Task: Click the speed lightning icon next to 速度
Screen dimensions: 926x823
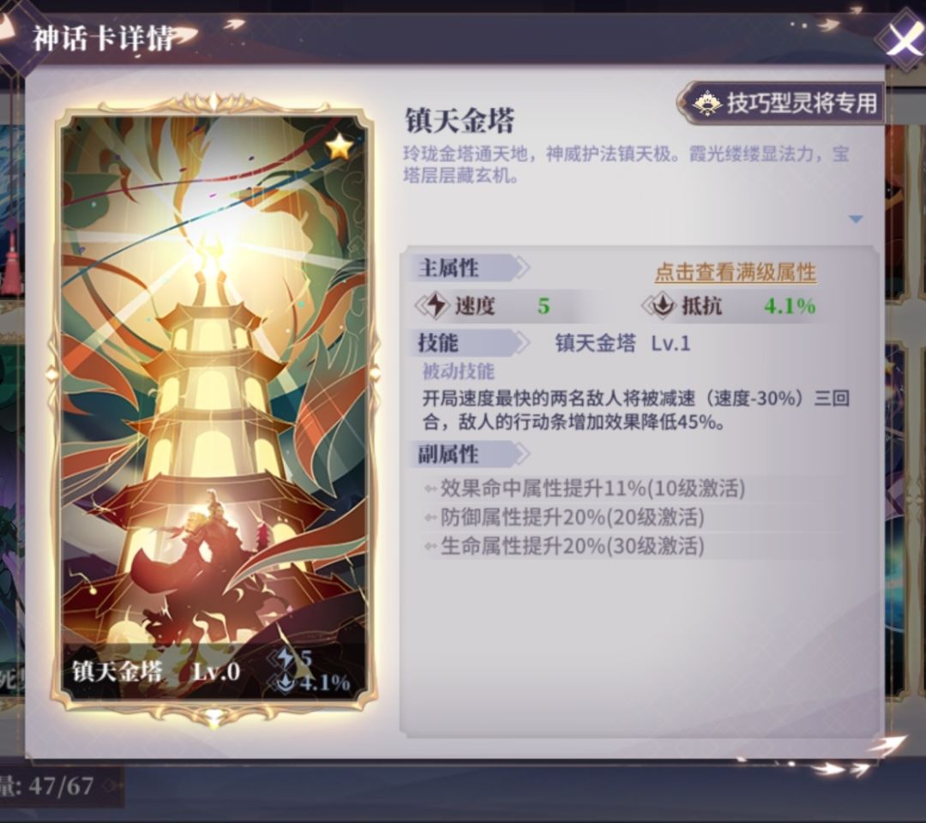Action: [436, 306]
